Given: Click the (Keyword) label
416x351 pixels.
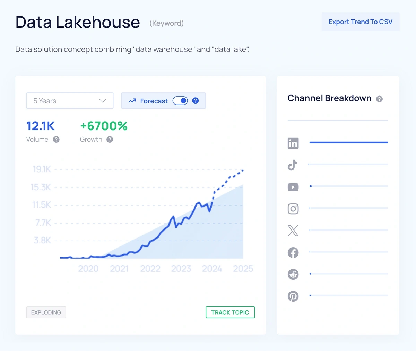Looking at the screenshot, I should [x=166, y=23].
